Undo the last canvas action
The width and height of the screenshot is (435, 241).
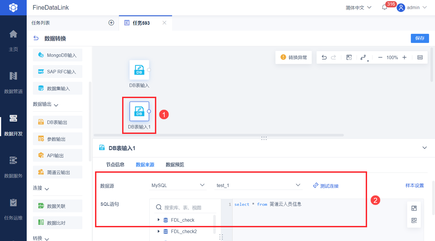point(324,58)
